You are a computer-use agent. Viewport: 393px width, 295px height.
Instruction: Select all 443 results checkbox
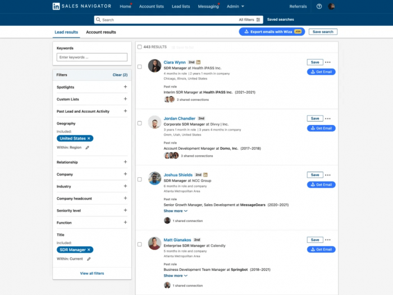(140, 47)
